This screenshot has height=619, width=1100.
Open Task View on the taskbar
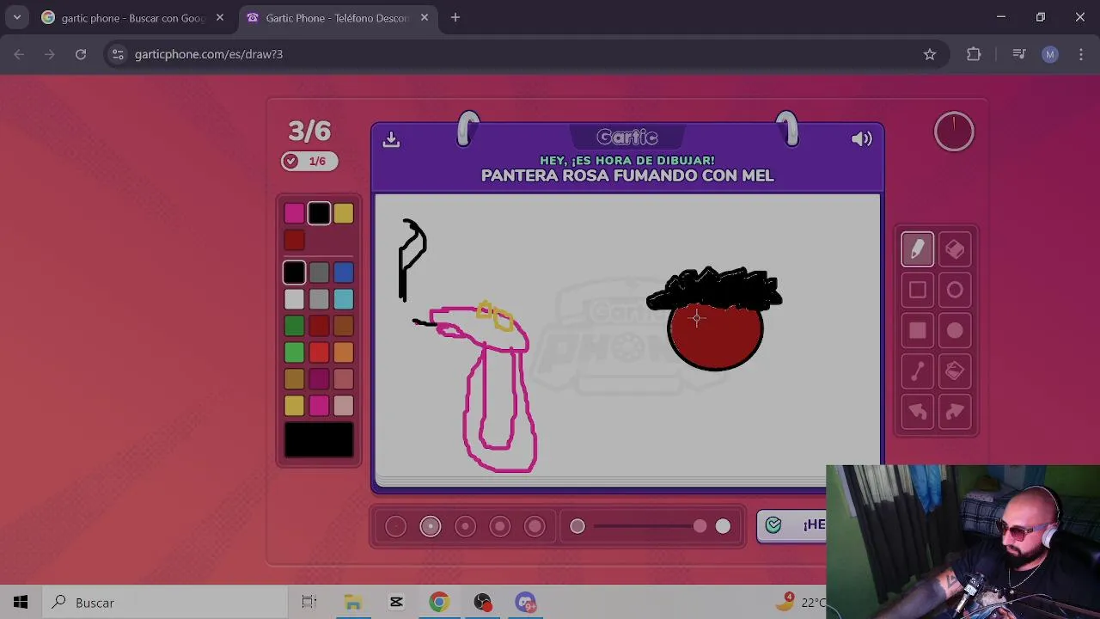click(x=309, y=603)
